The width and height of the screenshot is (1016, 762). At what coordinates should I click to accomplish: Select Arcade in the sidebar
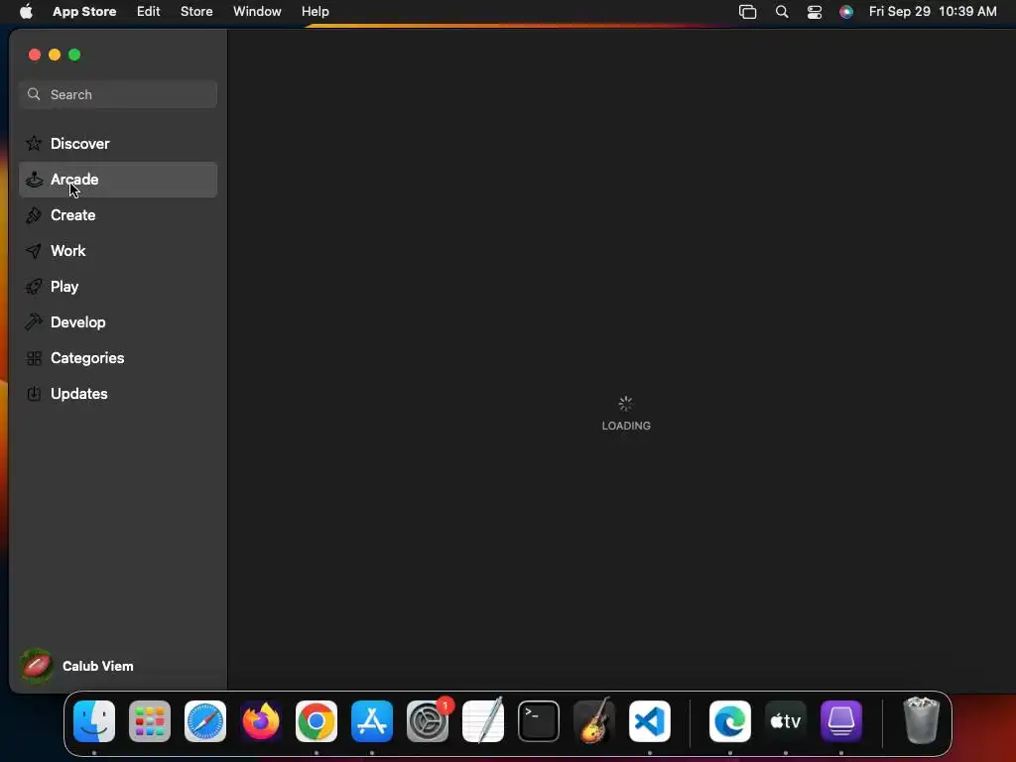[x=118, y=180]
